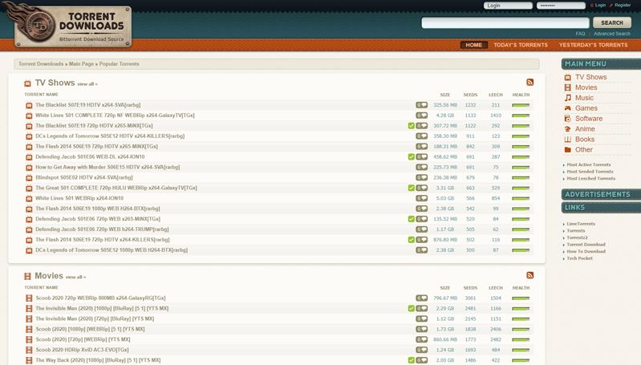Expand Movies with view all link
Viewport: 641px width, 365px height.
pyautogui.click(x=75, y=277)
